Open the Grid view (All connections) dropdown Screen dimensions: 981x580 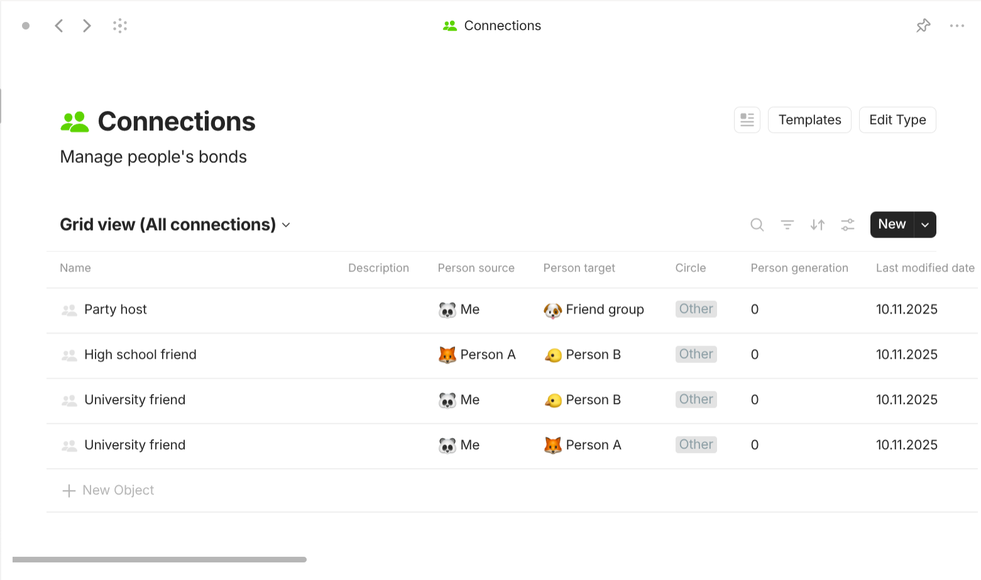(x=175, y=224)
